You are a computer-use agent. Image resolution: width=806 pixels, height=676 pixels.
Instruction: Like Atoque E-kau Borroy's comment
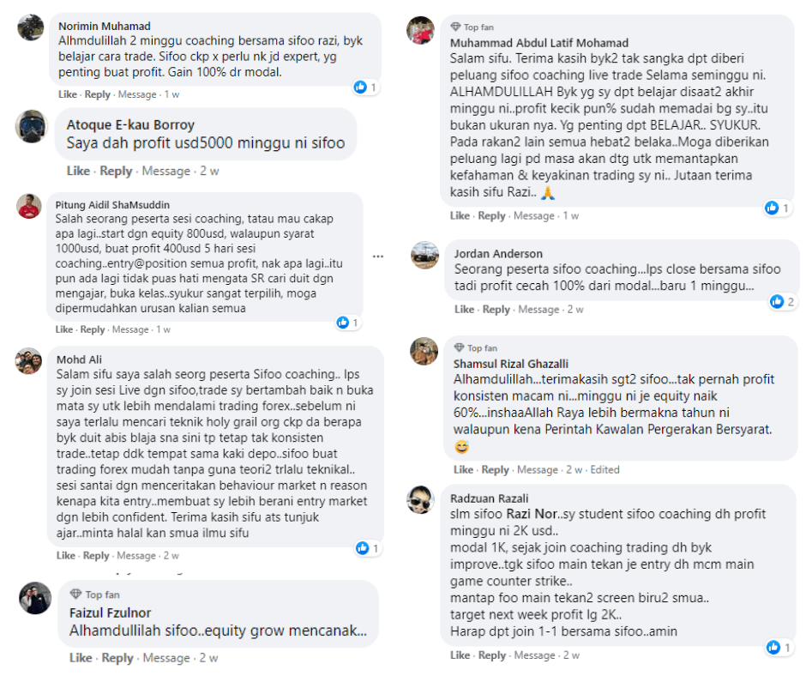point(78,171)
